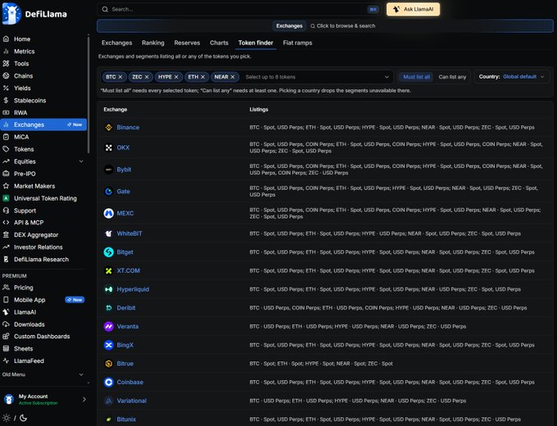Screen dimensions: 557x426
Task: Remove the ZEC token chip
Action: [147, 77]
